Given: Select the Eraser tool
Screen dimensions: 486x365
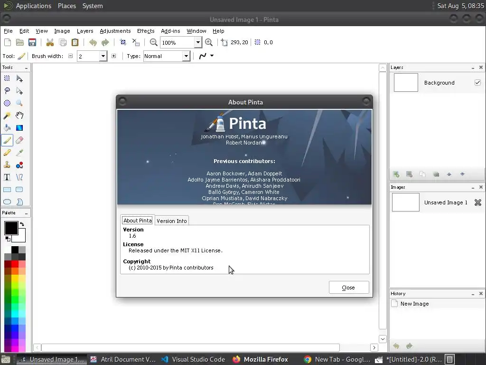Looking at the screenshot, I should pyautogui.click(x=19, y=140).
